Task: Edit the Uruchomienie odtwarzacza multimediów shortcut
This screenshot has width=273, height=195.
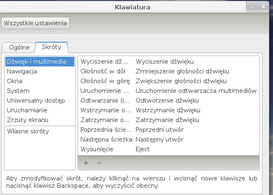Action: point(168,91)
